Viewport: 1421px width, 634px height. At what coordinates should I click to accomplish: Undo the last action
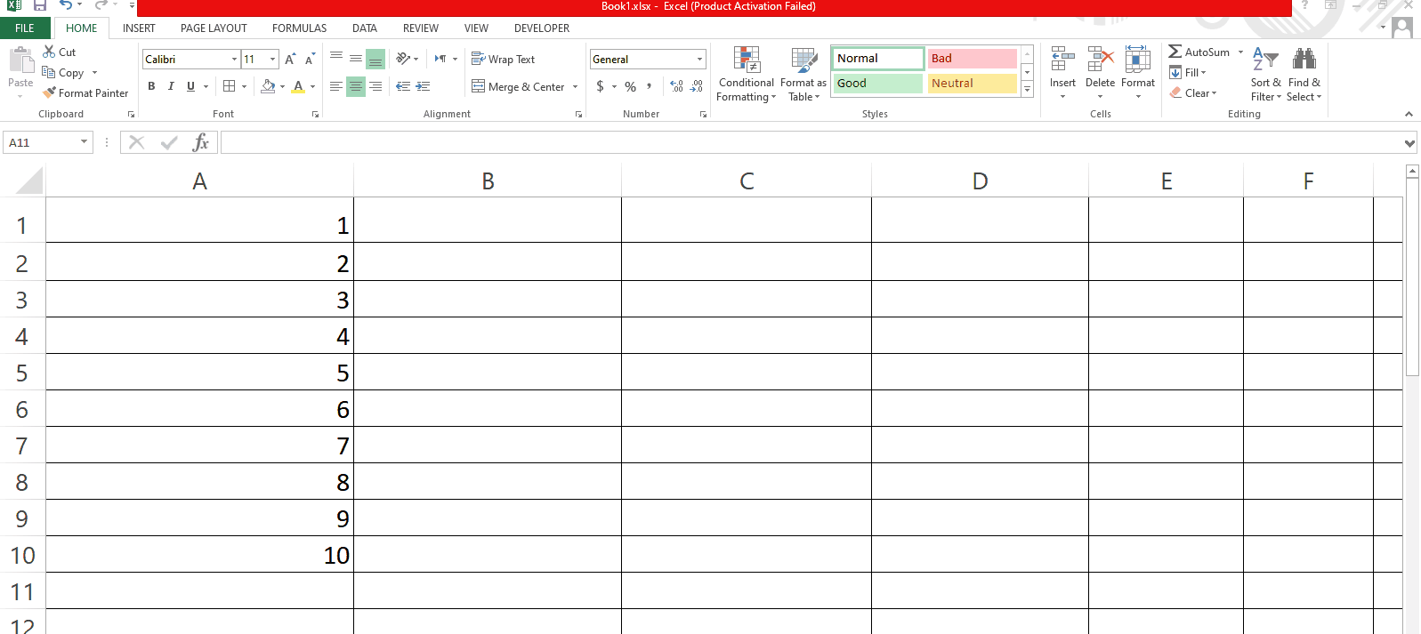[66, 5]
